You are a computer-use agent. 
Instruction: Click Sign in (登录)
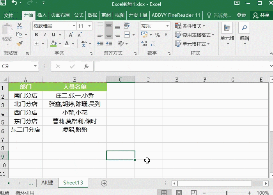point(241,15)
